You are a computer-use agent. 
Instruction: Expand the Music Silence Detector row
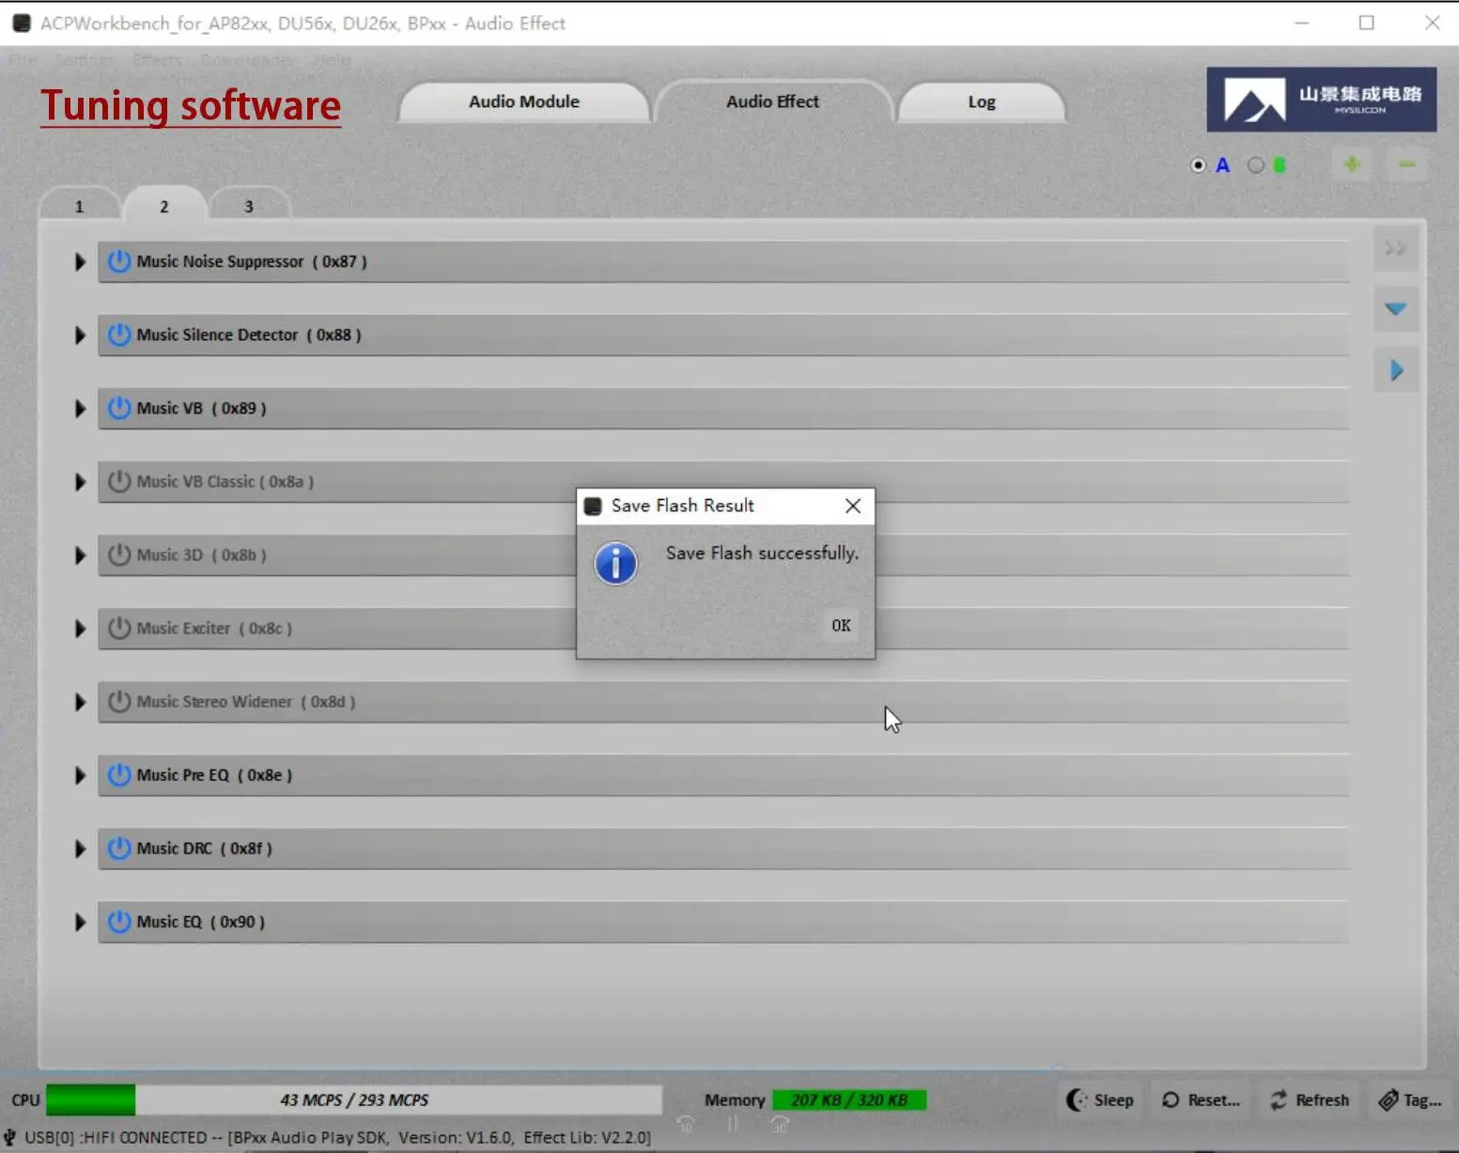coord(80,335)
